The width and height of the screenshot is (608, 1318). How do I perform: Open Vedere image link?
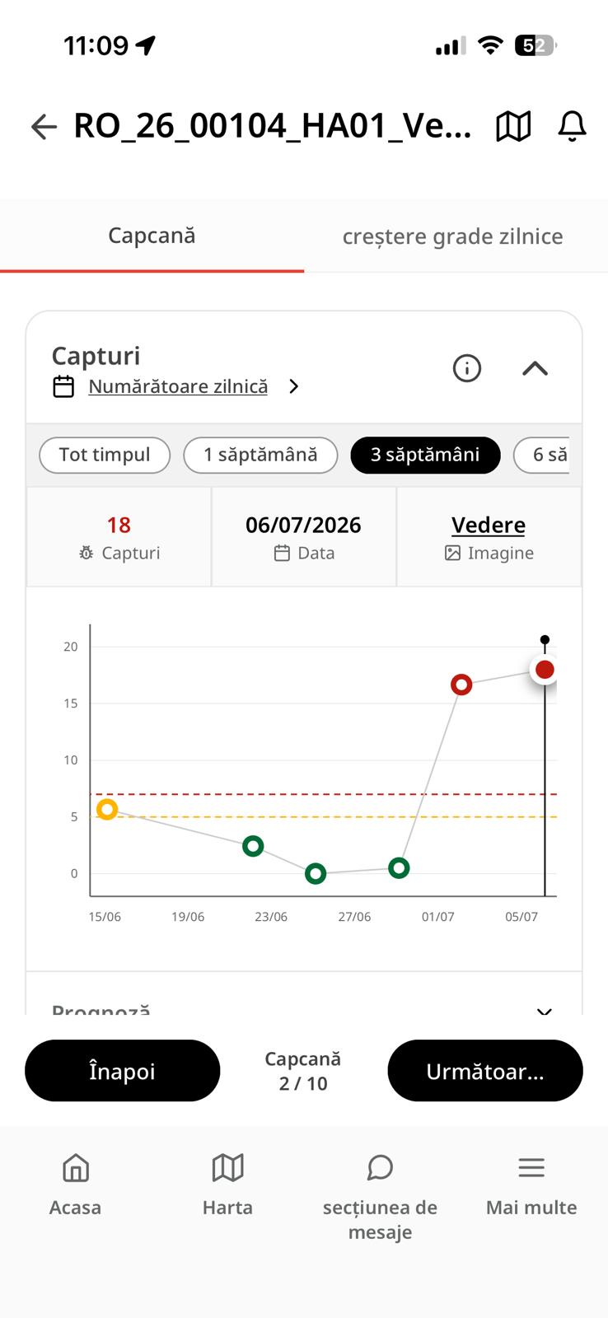coord(489,525)
